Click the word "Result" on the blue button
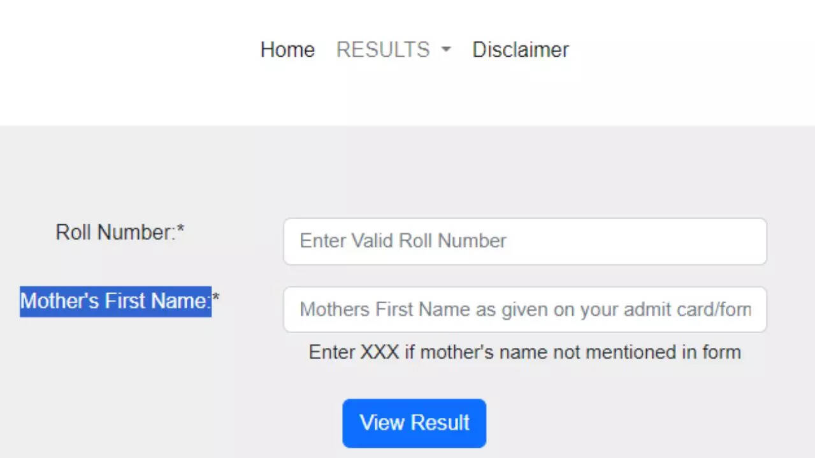This screenshot has height=458, width=815. [x=440, y=423]
